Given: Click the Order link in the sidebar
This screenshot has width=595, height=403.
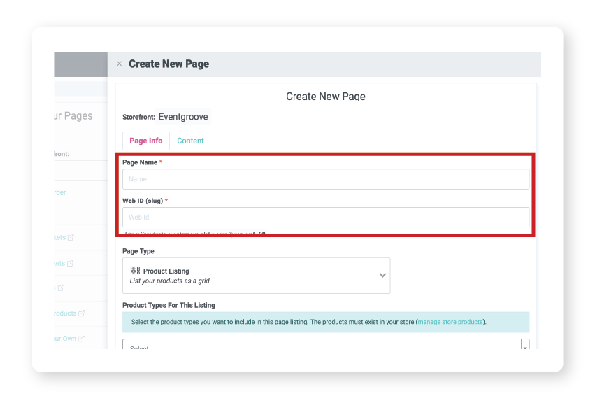Looking at the screenshot, I should (59, 192).
